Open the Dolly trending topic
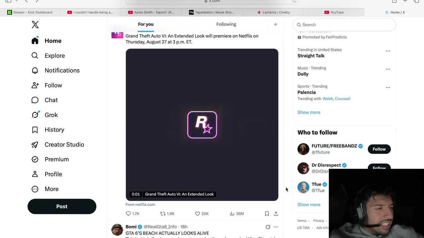 tap(303, 74)
